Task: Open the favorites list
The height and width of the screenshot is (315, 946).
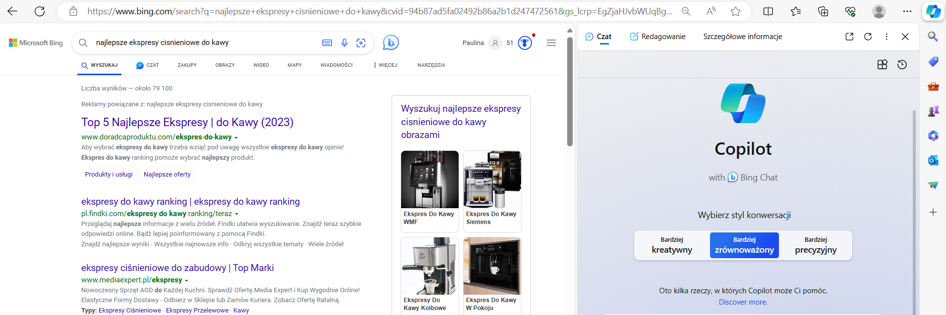Action: click(796, 11)
